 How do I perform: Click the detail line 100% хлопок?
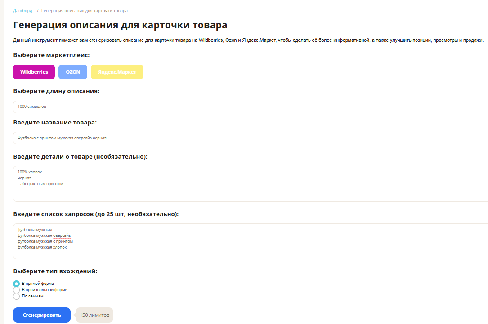coord(30,172)
